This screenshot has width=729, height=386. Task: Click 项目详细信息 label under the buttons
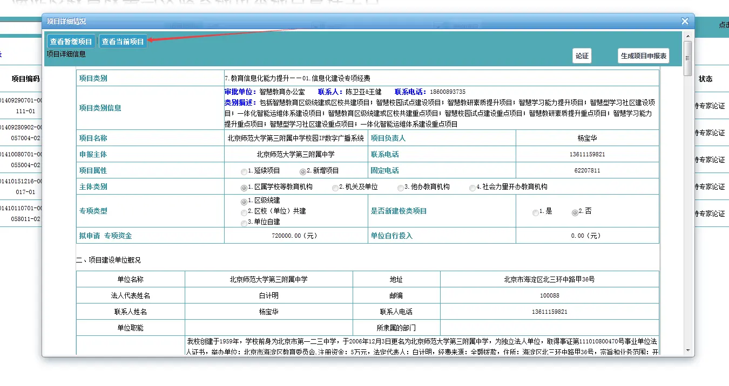[66, 54]
